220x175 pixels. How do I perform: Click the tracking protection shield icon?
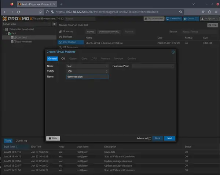[x=47, y=12]
